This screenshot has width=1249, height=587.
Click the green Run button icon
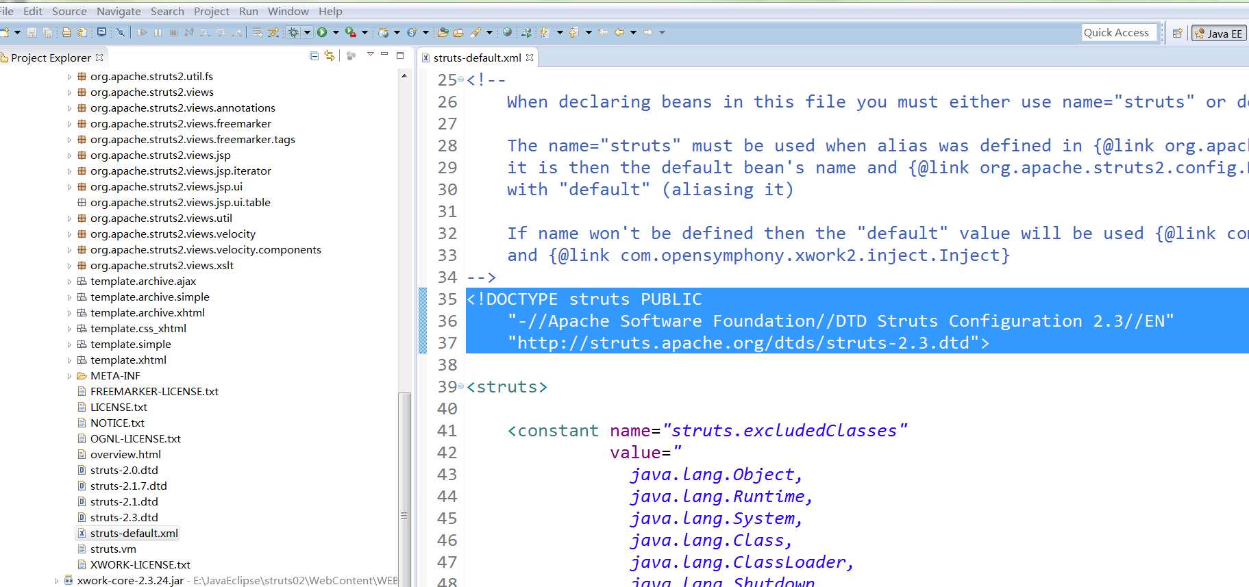pos(322,32)
